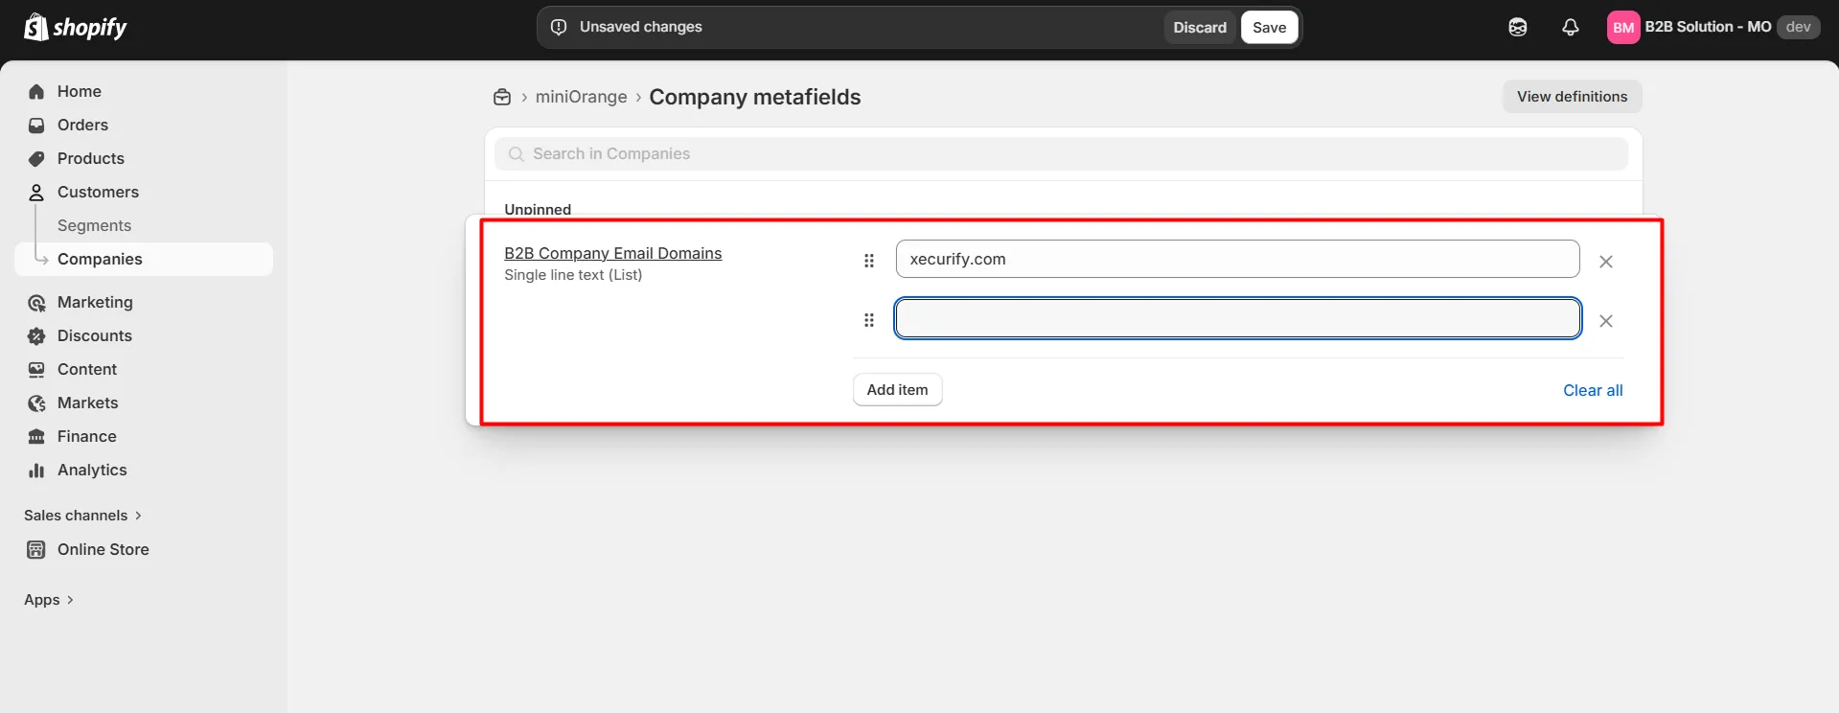Screen dimensions: 1839x713
Task: Click the empty domain text field
Action: pyautogui.click(x=1237, y=318)
